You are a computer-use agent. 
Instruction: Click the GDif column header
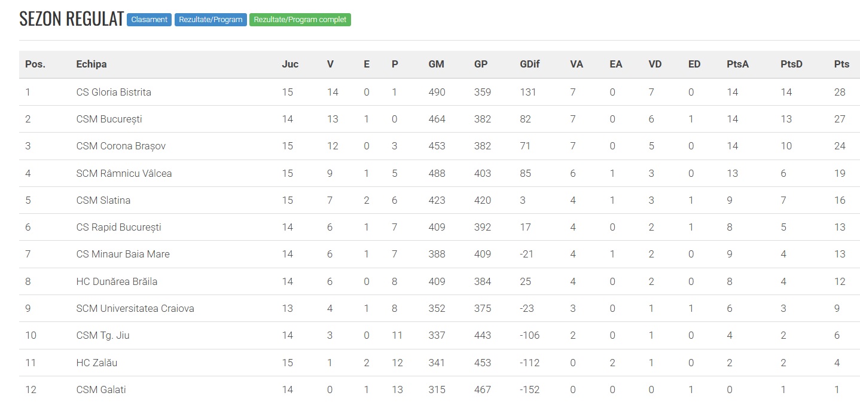529,64
